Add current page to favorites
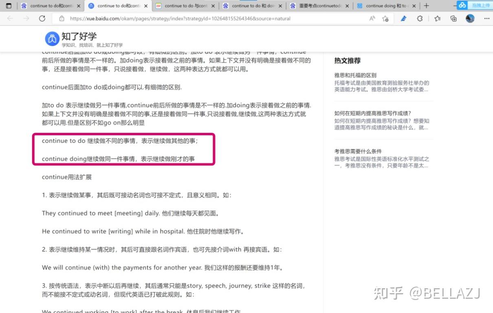The image size is (493, 313). click(385, 19)
